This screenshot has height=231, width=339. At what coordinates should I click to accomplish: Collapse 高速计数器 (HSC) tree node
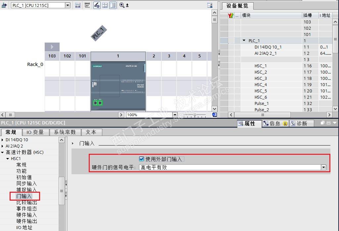pos(2,152)
